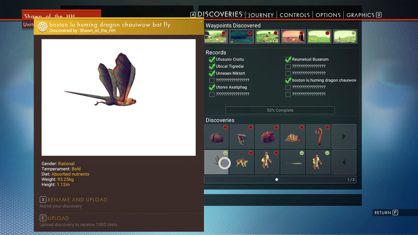Viewport: 418px width, 235px height.
Task: Click the A key prompt before Discoveries
Action: (x=193, y=15)
